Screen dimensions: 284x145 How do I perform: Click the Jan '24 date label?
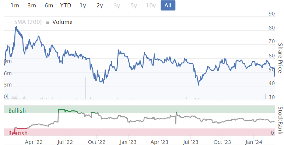(253, 142)
